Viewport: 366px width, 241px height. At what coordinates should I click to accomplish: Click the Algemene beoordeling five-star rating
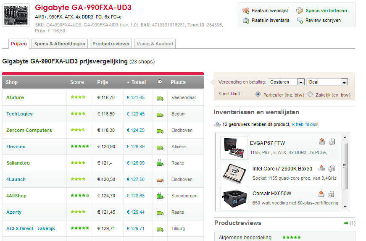292,237
